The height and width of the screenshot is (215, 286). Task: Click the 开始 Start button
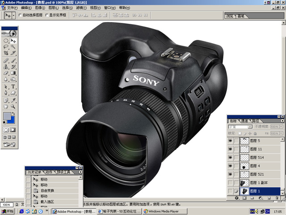[8, 211]
